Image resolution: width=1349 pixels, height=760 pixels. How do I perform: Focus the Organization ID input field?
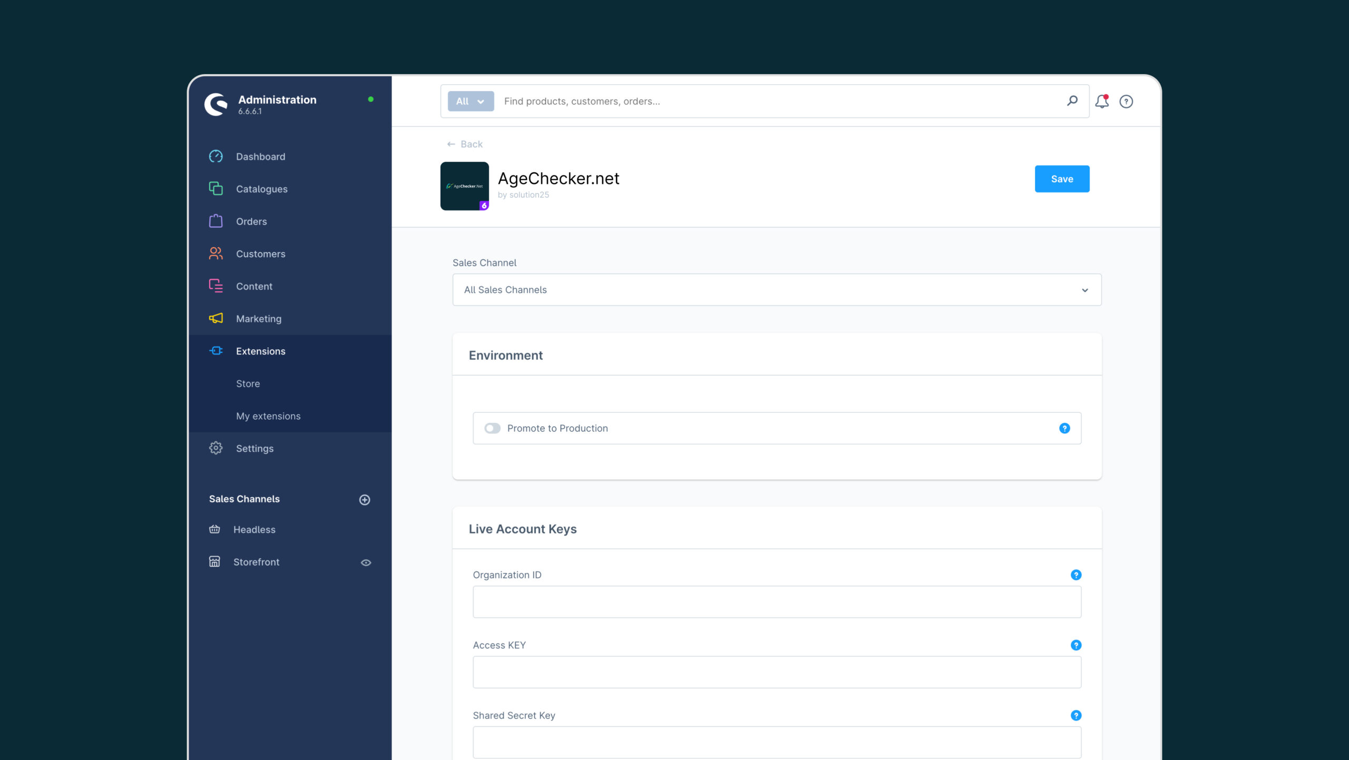777,602
